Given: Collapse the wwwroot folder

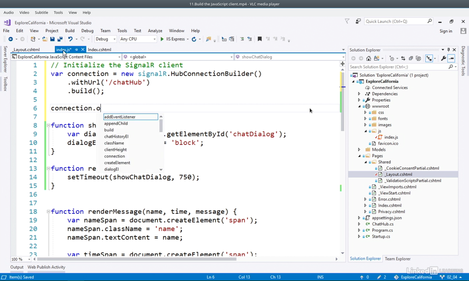Looking at the screenshot, I should tap(359, 106).
